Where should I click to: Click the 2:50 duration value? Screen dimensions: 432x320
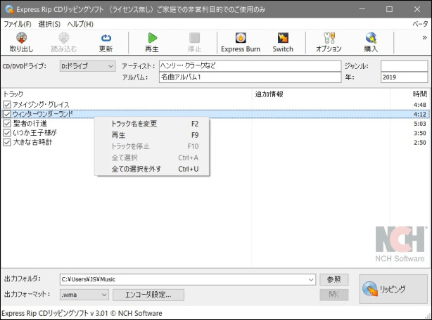[419, 142]
